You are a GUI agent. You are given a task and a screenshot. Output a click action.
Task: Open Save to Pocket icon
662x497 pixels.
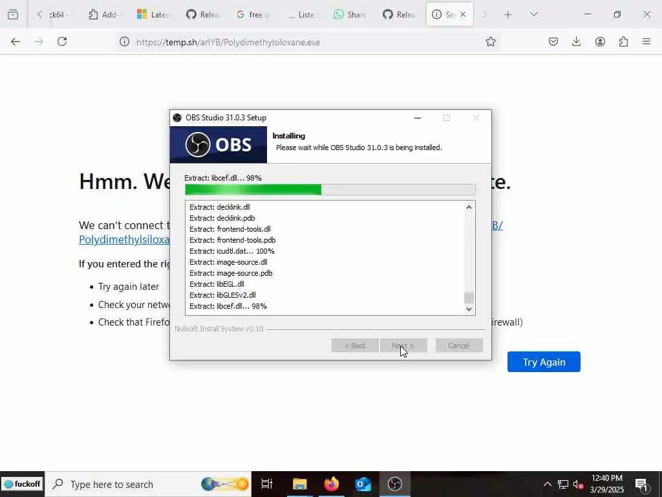(x=553, y=41)
